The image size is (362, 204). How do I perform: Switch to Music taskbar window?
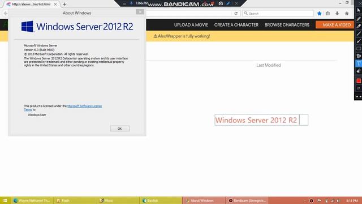point(118,201)
